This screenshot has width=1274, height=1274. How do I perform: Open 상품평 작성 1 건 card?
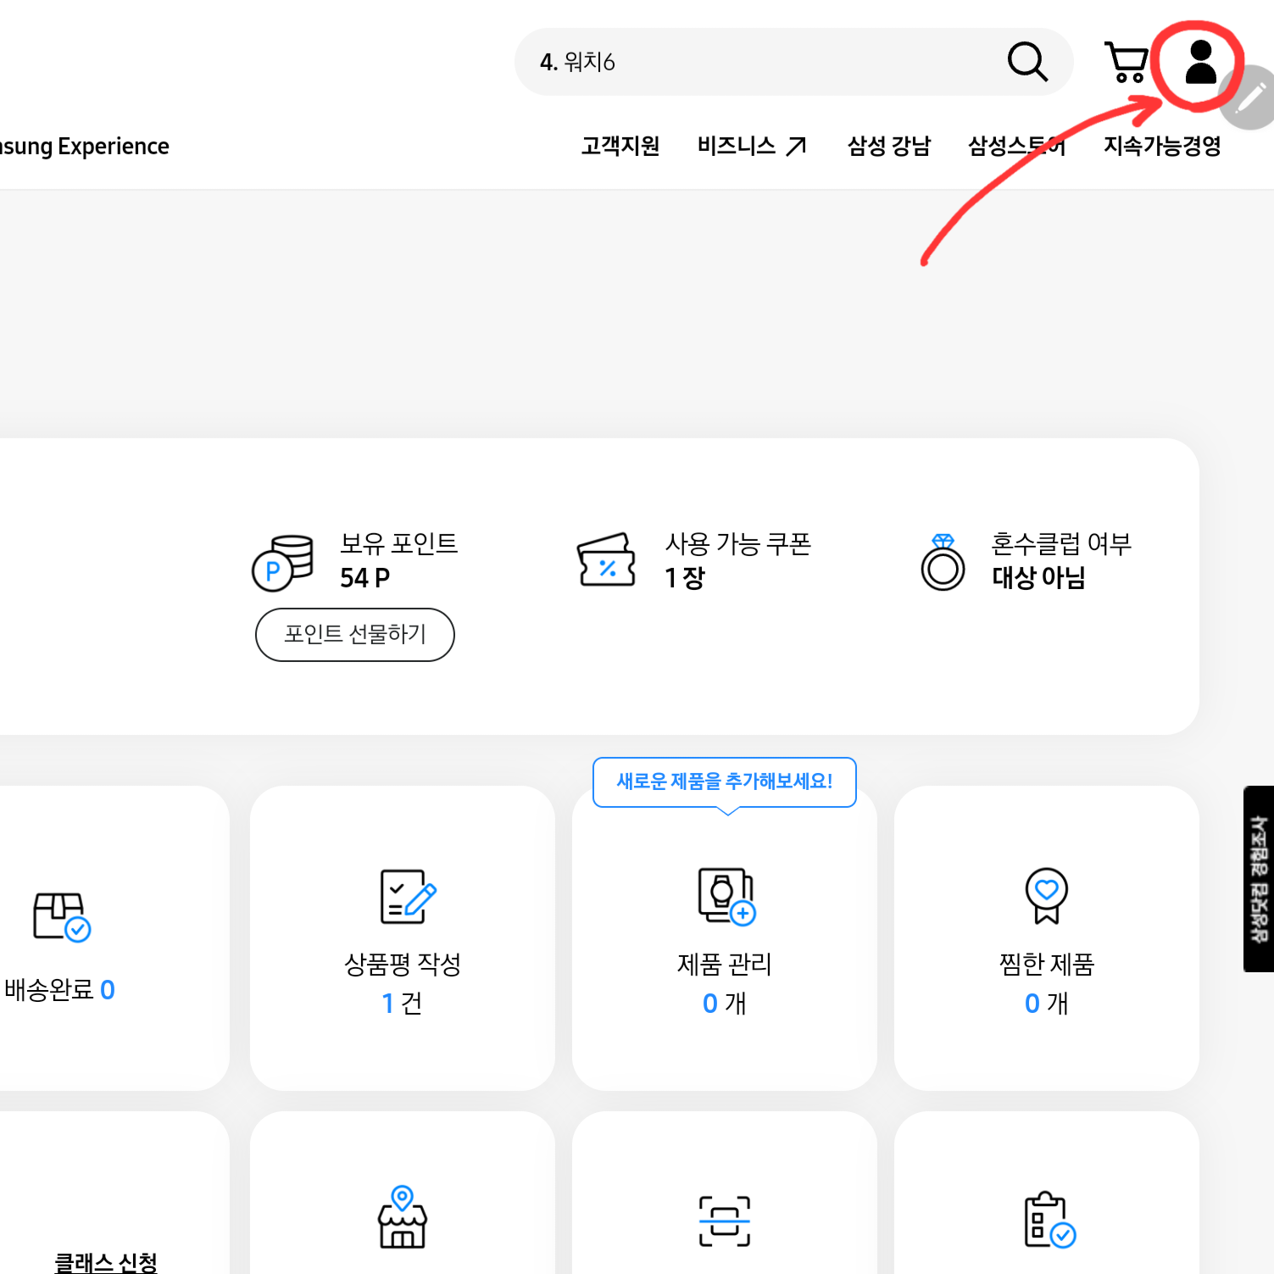pyautogui.click(x=403, y=938)
